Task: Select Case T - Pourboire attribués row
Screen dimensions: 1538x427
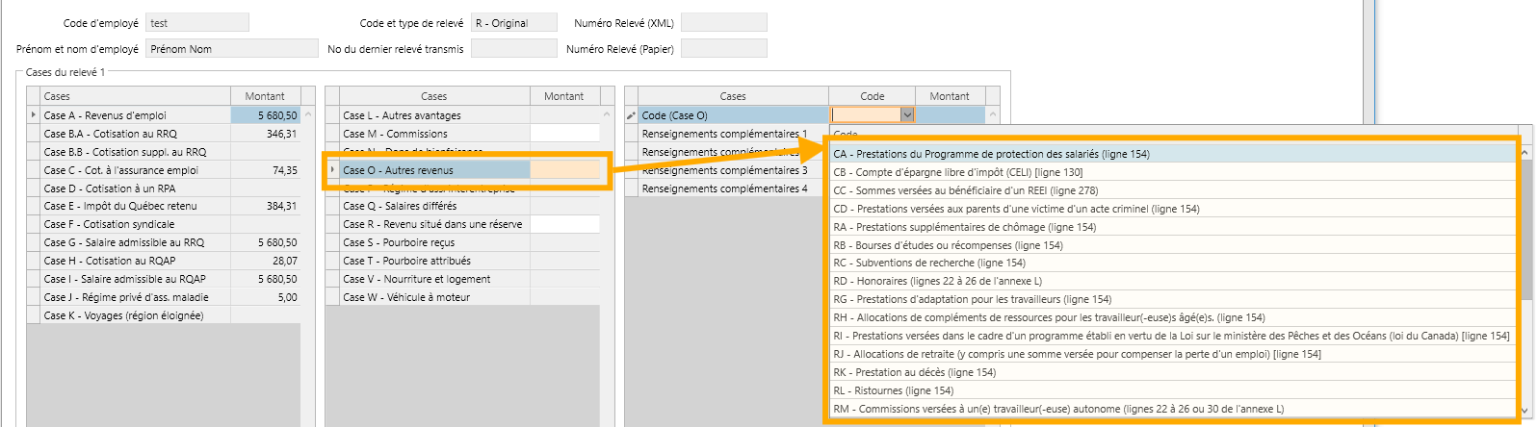Action: pyautogui.click(x=463, y=261)
